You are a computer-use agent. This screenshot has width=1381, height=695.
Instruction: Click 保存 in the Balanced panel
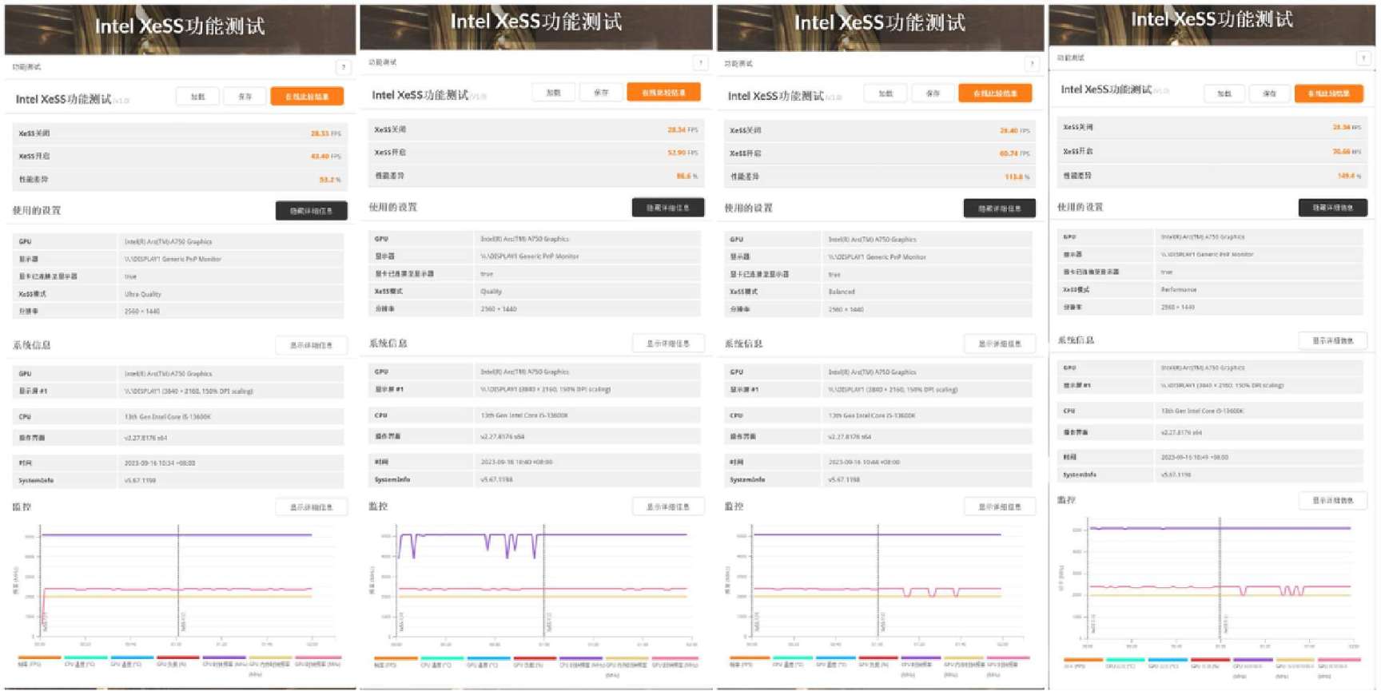933,93
